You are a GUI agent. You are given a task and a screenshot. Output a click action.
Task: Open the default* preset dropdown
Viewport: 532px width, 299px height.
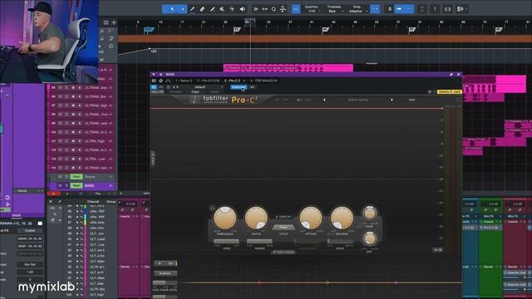(x=202, y=87)
